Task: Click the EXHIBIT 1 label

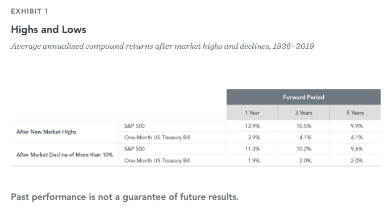Action: (30, 11)
